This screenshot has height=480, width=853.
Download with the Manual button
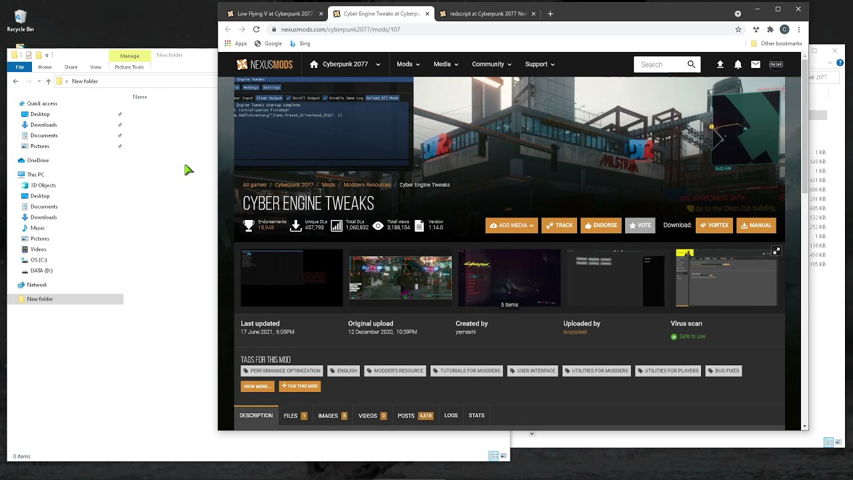tap(756, 225)
